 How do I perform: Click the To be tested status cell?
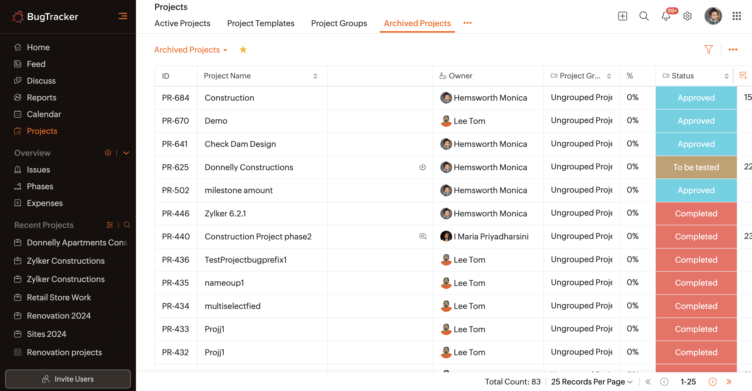696,167
